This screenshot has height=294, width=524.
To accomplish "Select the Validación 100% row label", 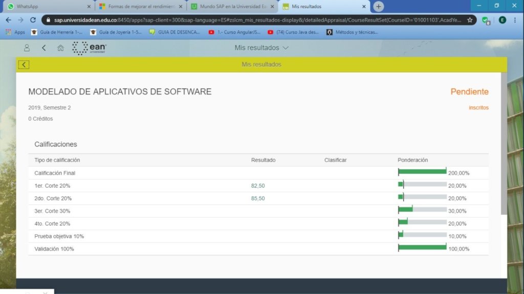I will [x=54, y=249].
